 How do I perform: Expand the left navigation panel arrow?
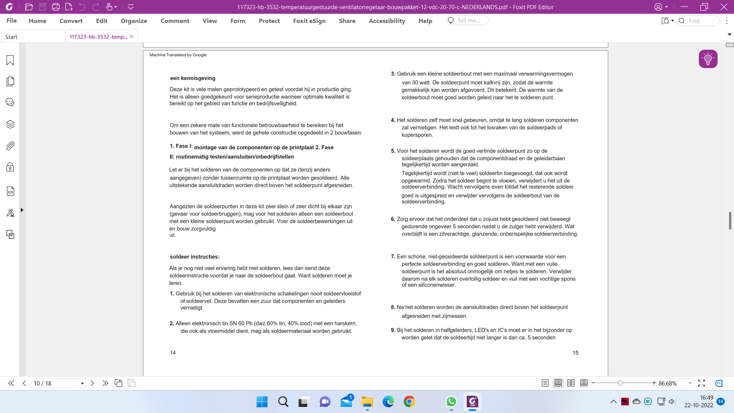tap(22, 210)
